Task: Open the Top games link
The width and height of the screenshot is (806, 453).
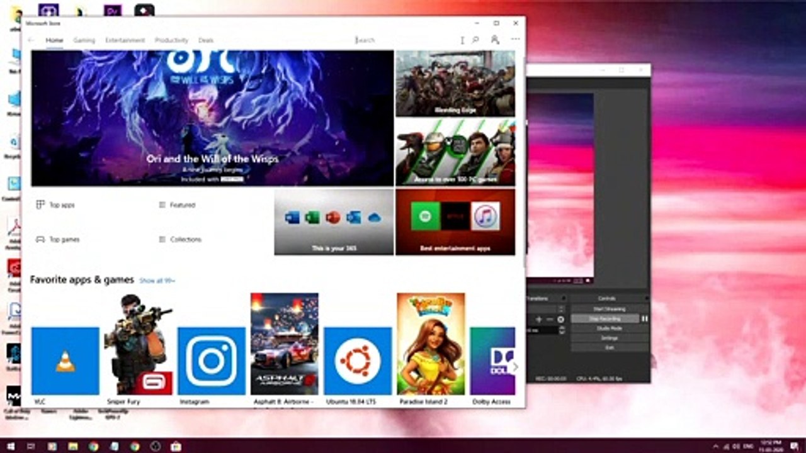Action: 57,240
